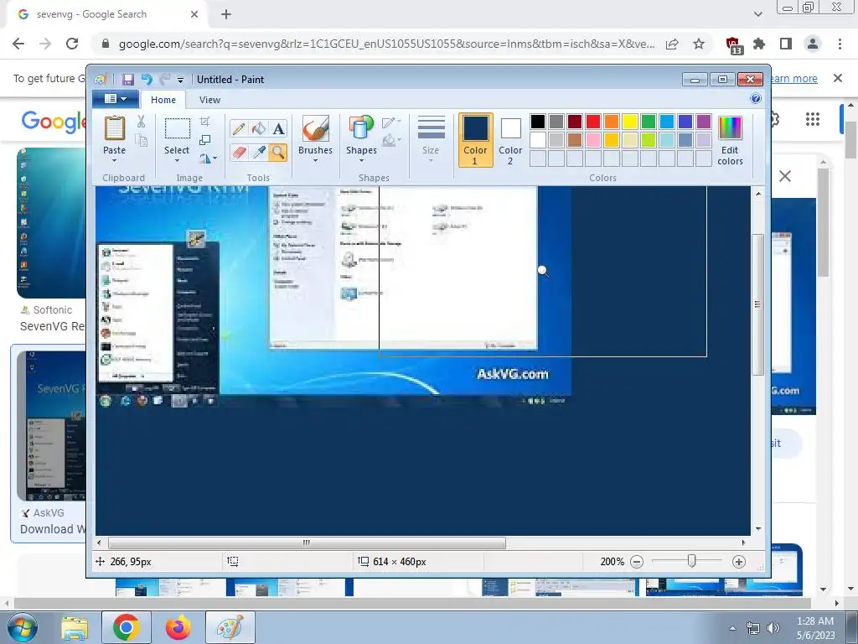Screen dimensions: 858x644
Task: Click the Chrome extensions puzzle icon
Action: point(759,44)
